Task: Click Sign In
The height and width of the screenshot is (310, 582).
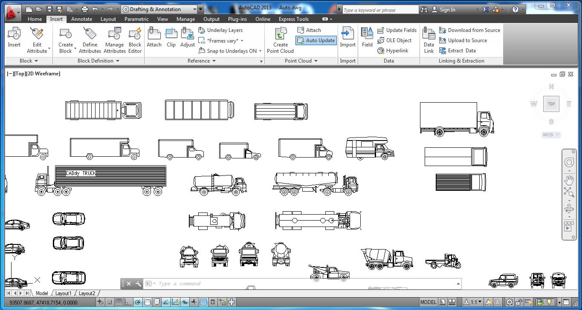Action: [443, 9]
